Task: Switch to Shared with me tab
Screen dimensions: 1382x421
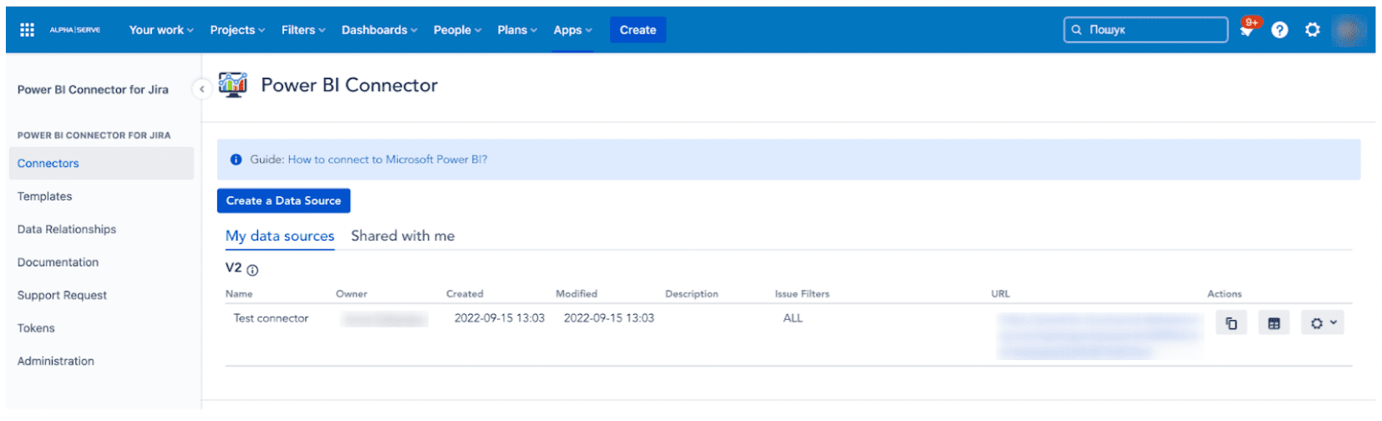Action: tap(403, 236)
